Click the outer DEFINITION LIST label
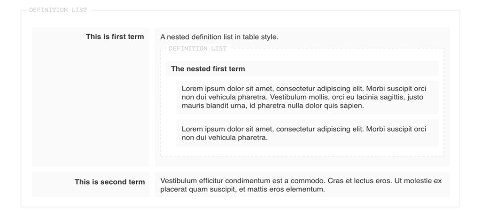This screenshot has width=481, height=215. tap(58, 10)
